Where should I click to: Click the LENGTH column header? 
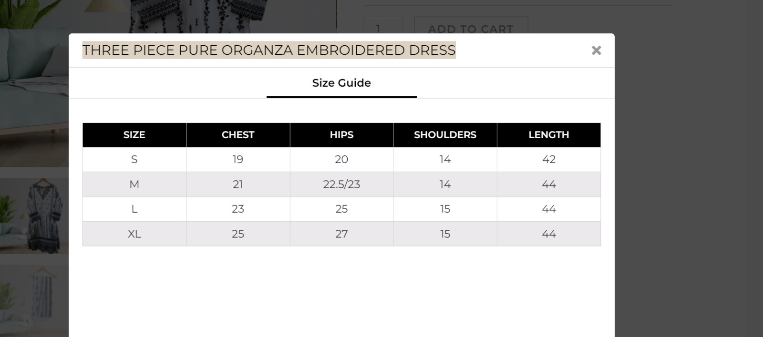coord(548,135)
